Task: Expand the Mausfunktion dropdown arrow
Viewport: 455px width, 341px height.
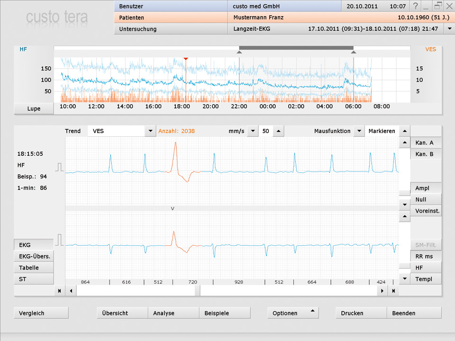Action: click(359, 131)
